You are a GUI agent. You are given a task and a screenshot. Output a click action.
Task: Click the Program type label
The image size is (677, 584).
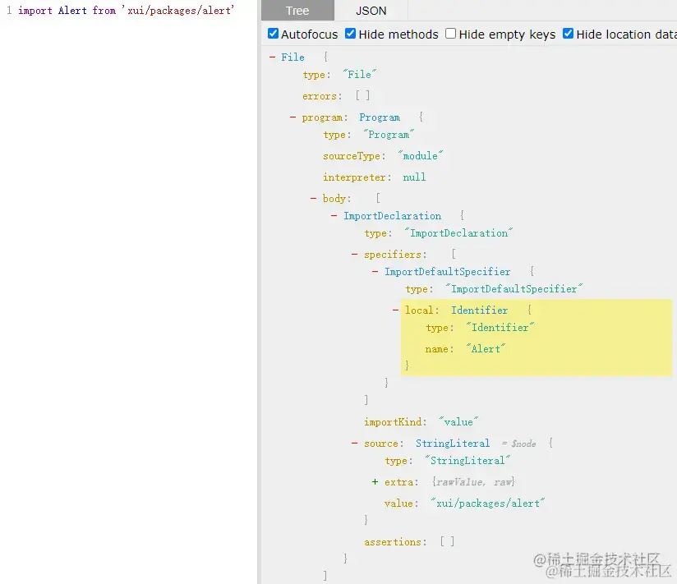tap(380, 117)
